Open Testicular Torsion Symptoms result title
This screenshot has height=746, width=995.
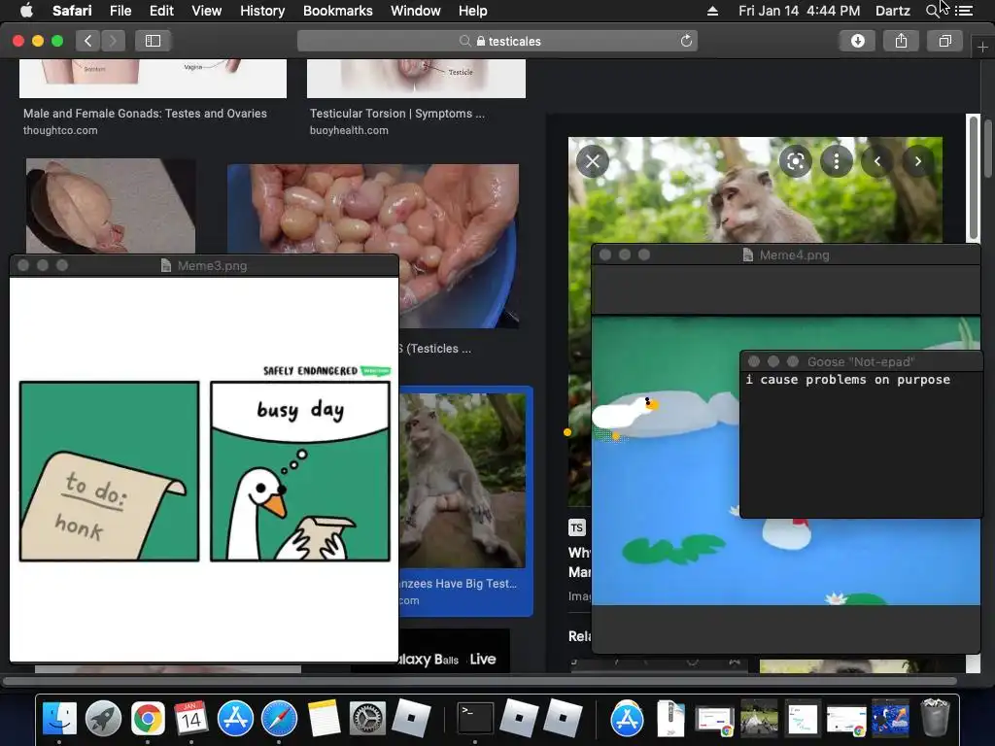click(x=397, y=114)
